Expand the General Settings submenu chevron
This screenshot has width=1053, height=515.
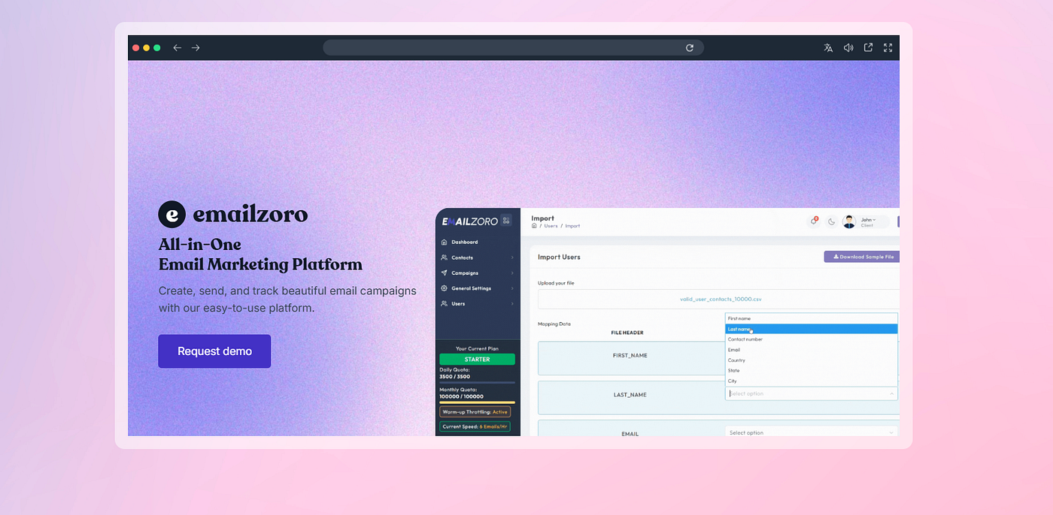(x=512, y=288)
